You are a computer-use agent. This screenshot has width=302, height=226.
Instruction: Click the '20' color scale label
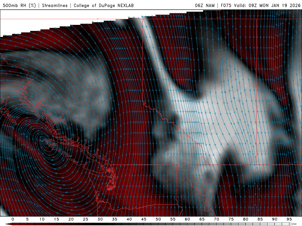pyautogui.click(x=71, y=219)
